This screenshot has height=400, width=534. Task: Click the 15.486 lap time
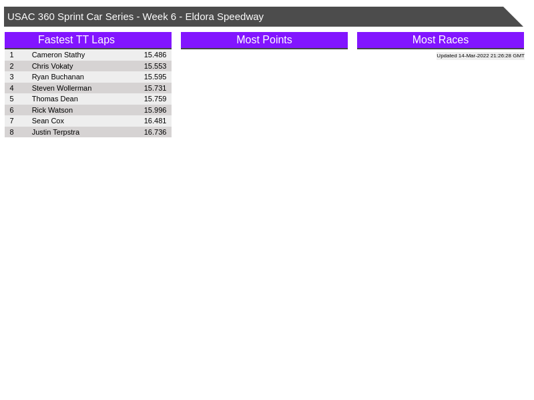[155, 55]
